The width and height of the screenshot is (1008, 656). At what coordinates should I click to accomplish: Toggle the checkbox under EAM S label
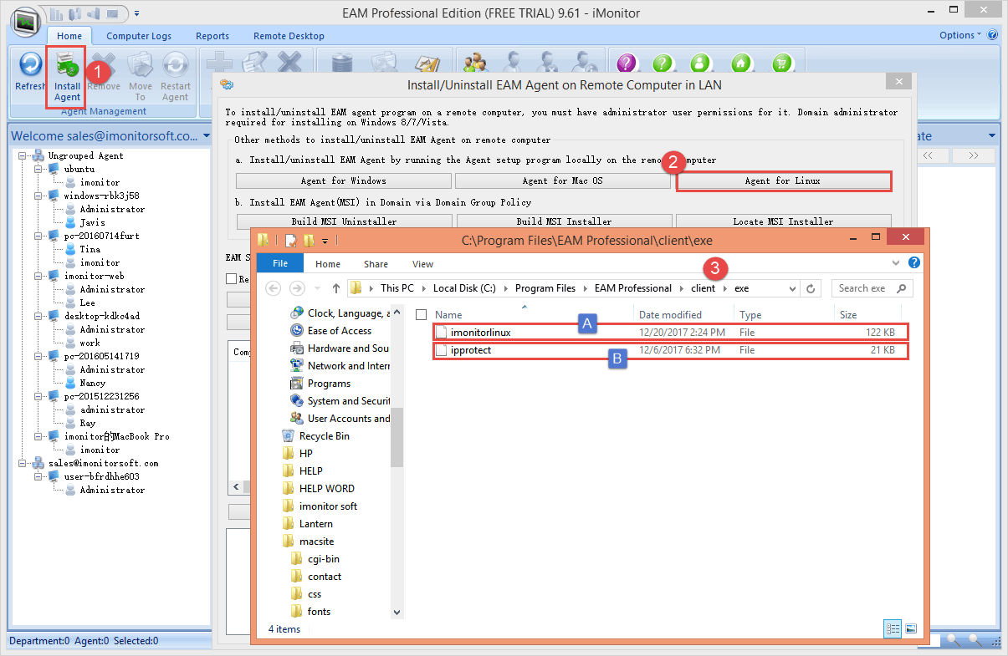coord(231,279)
